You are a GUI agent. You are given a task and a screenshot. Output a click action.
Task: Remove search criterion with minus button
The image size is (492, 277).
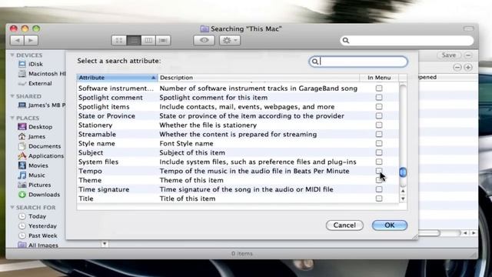(457, 67)
